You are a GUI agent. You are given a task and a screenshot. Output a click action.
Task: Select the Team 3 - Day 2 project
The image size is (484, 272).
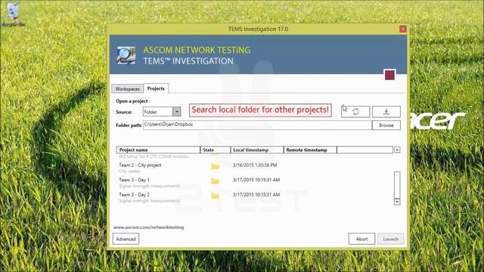coord(255,197)
